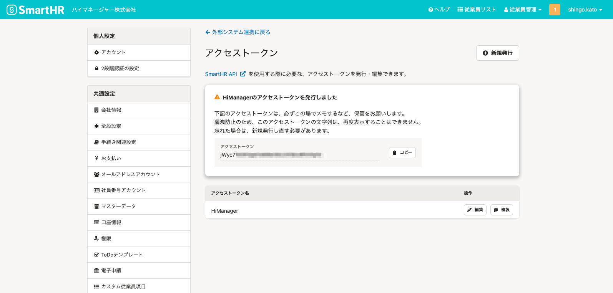
Task: Open 全般設定 in the sidebar
Action: 111,126
